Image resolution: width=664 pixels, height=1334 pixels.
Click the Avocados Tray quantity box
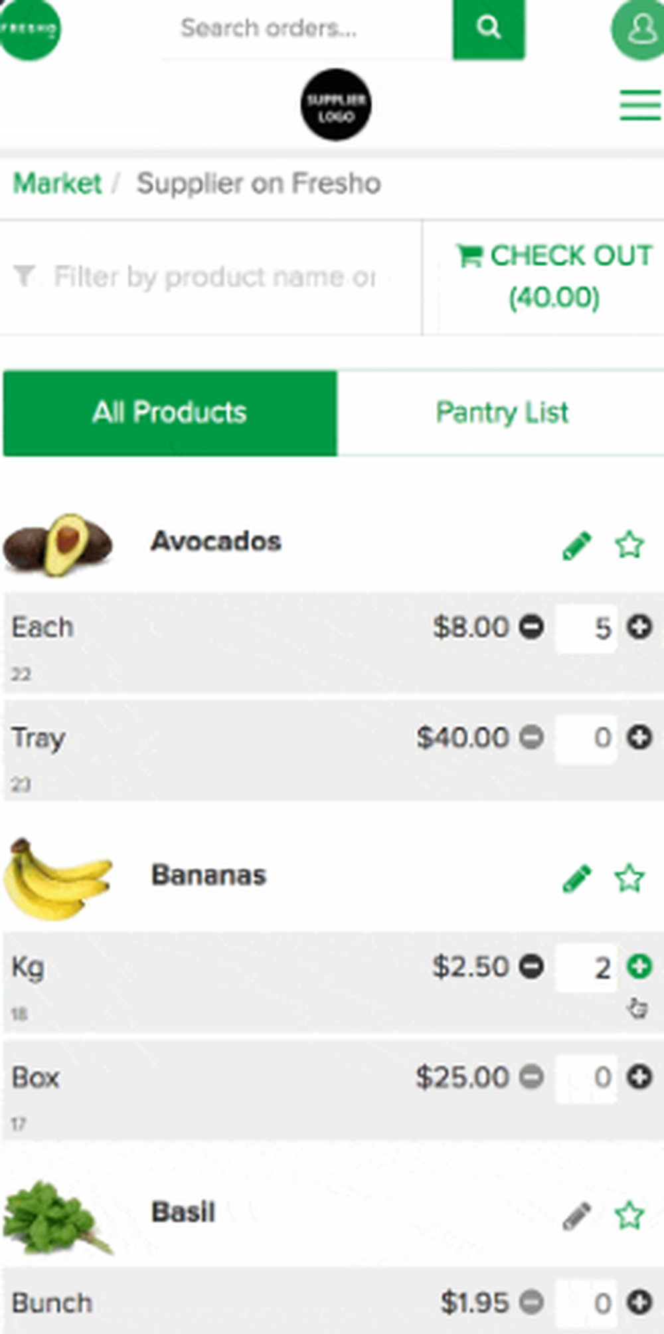point(586,738)
